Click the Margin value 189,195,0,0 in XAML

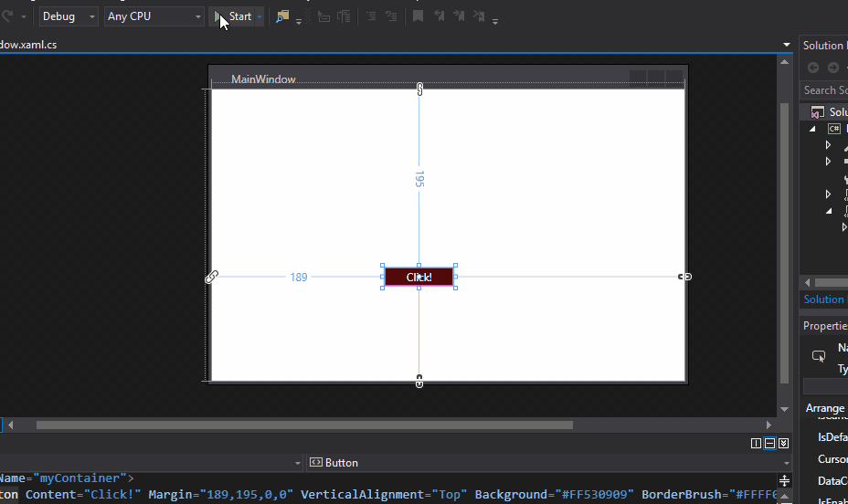(x=246, y=495)
